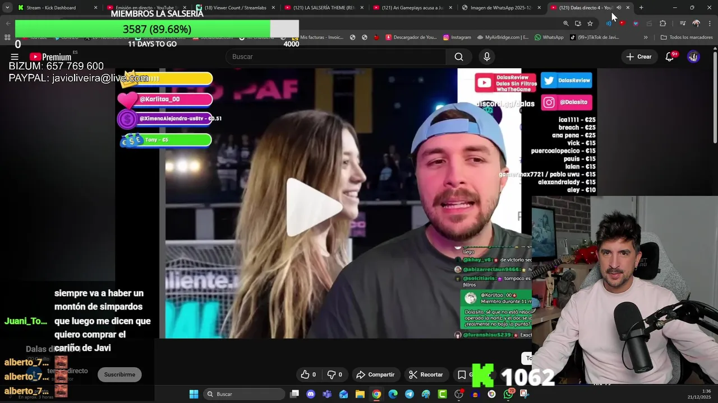
Task: Open the account avatar menu
Action: 693,57
